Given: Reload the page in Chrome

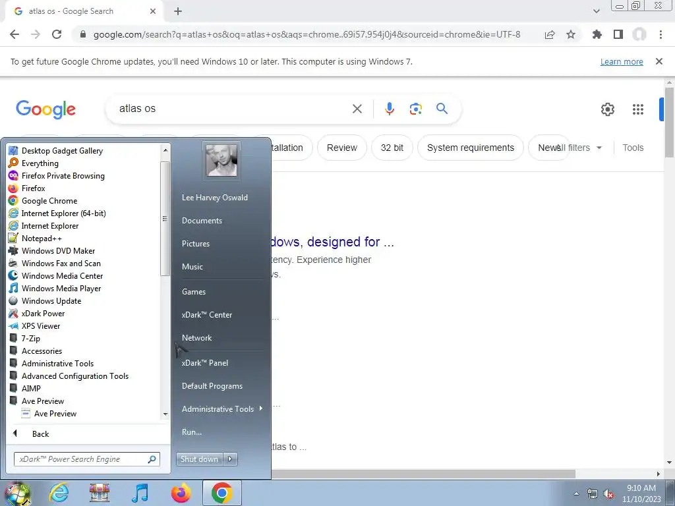Looking at the screenshot, I should [57, 34].
